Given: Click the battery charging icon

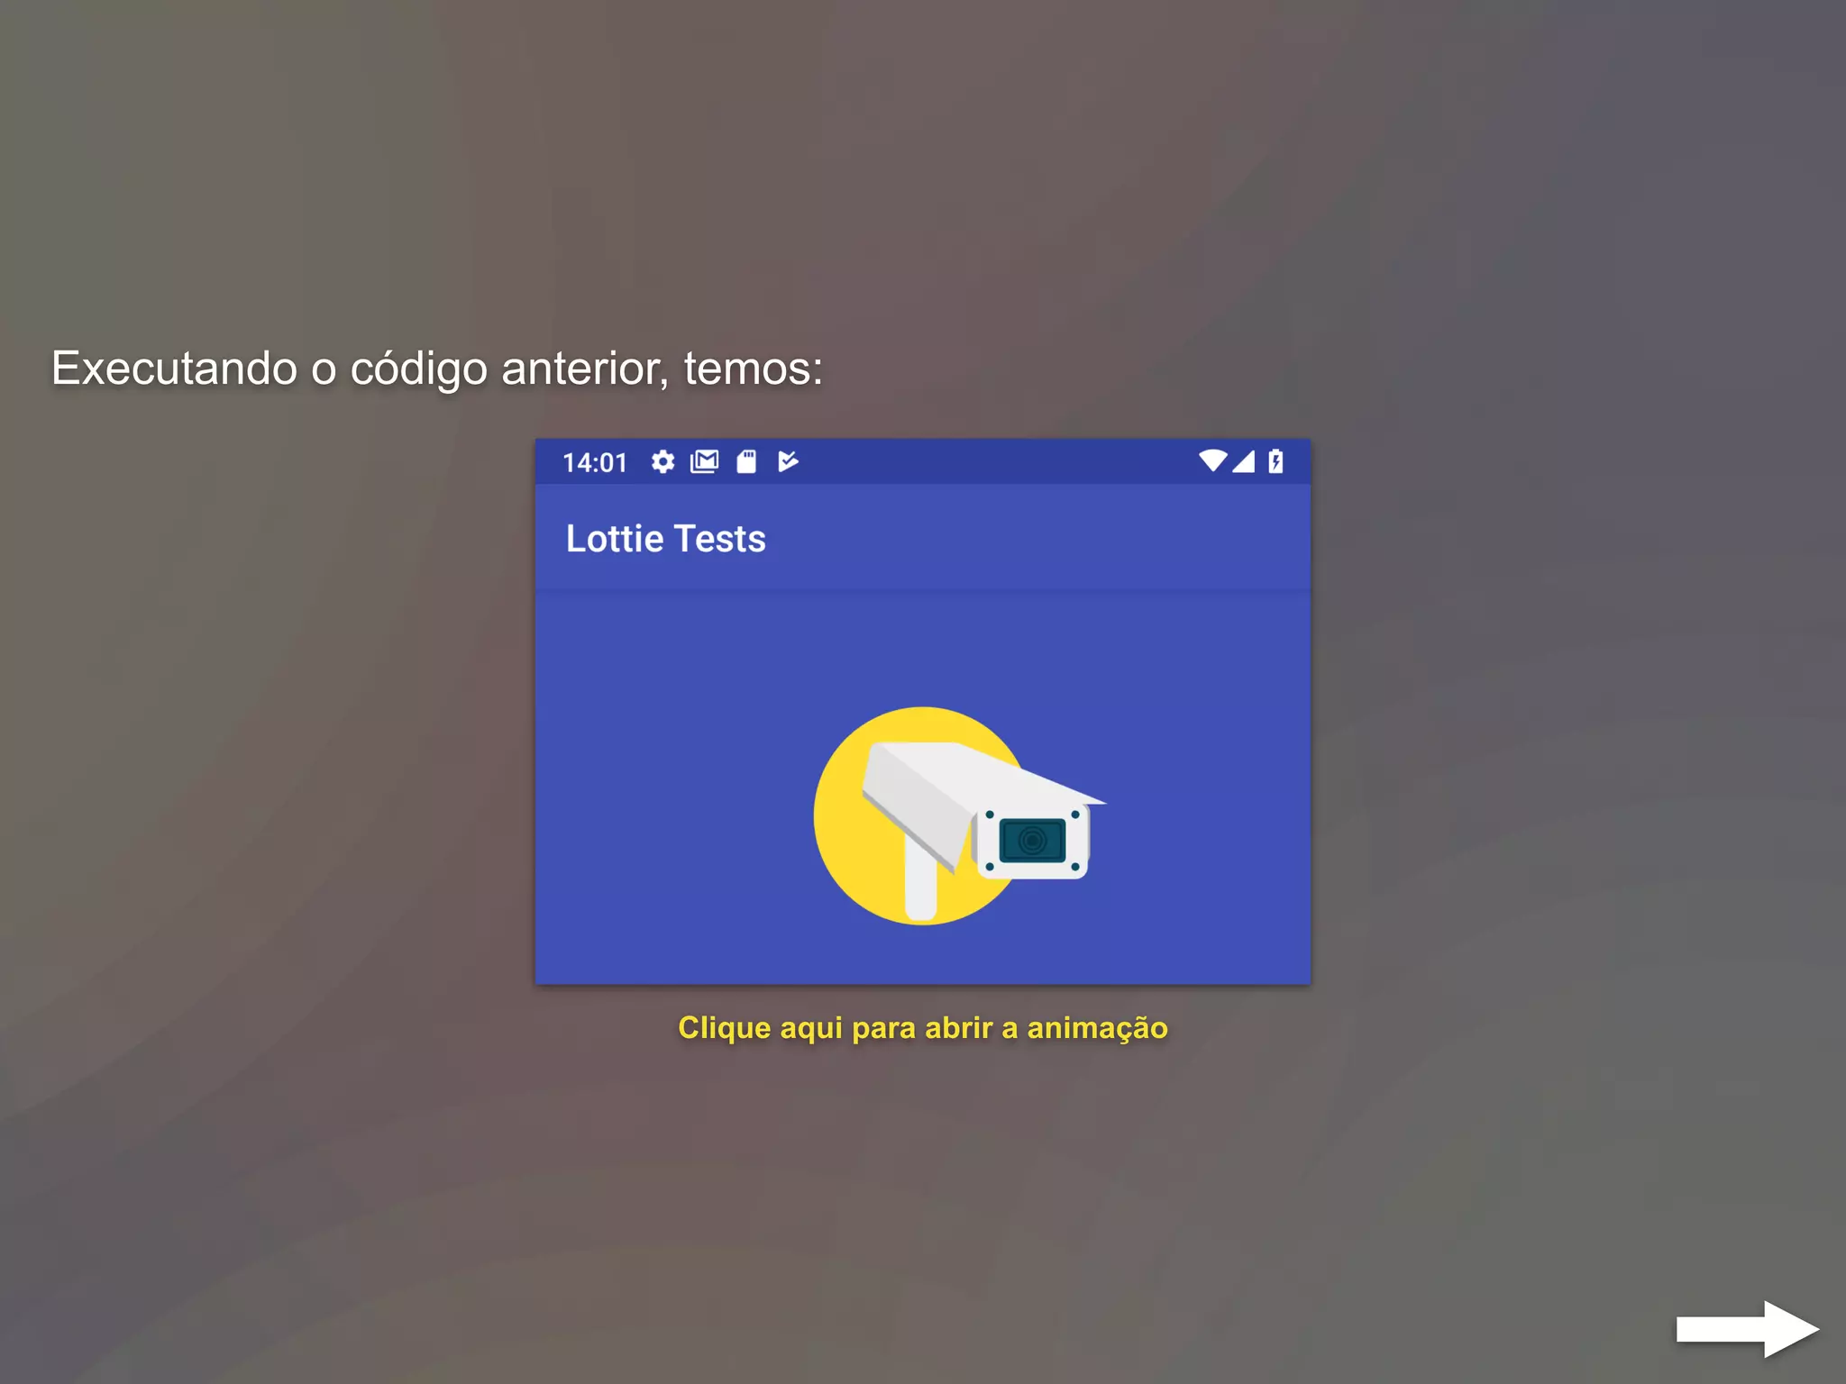Looking at the screenshot, I should click(x=1275, y=461).
